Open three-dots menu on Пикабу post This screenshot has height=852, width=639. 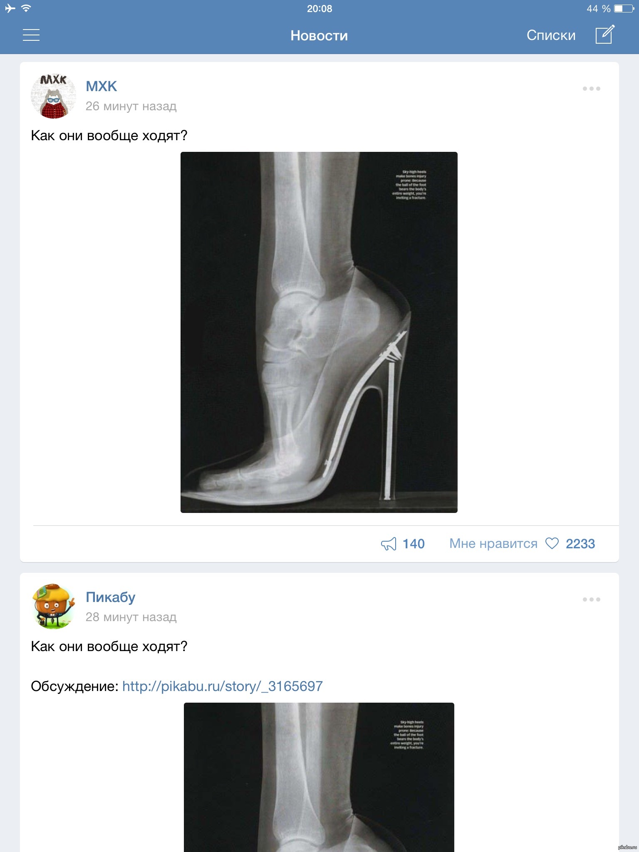[x=591, y=599]
